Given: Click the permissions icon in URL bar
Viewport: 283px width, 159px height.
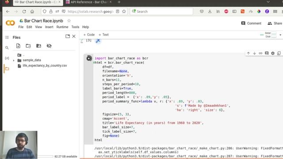Looking at the screenshot, I should [x=57, y=11].
